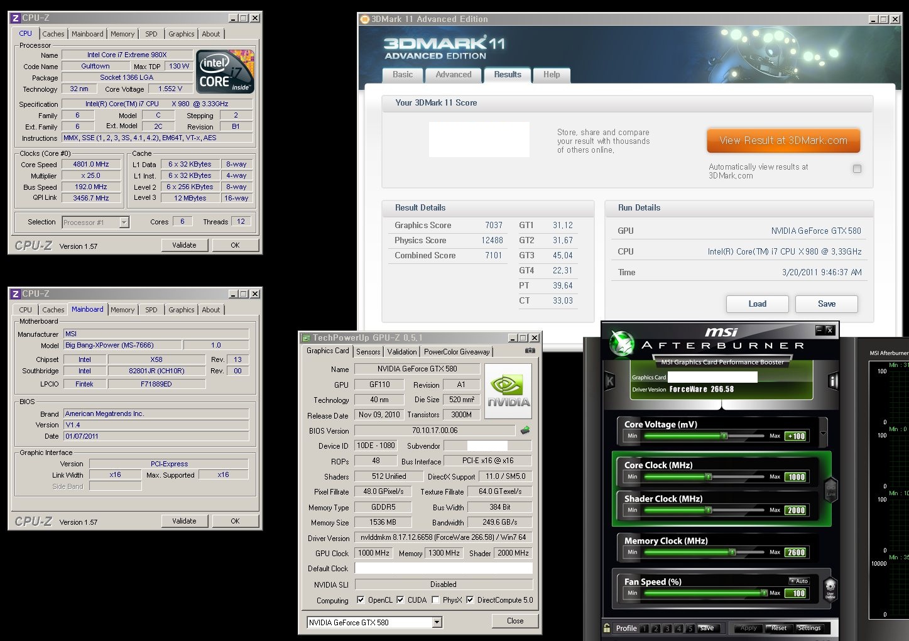Open the Sensors tab in GPU-Z
This screenshot has width=909, height=641.
(x=368, y=351)
